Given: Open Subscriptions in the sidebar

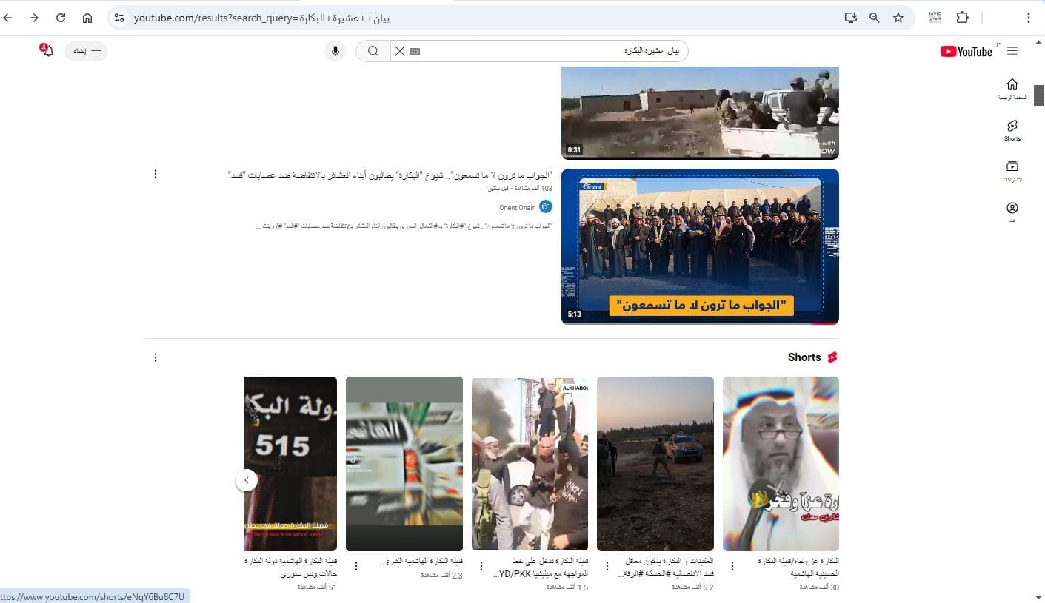Looking at the screenshot, I should [x=1012, y=171].
